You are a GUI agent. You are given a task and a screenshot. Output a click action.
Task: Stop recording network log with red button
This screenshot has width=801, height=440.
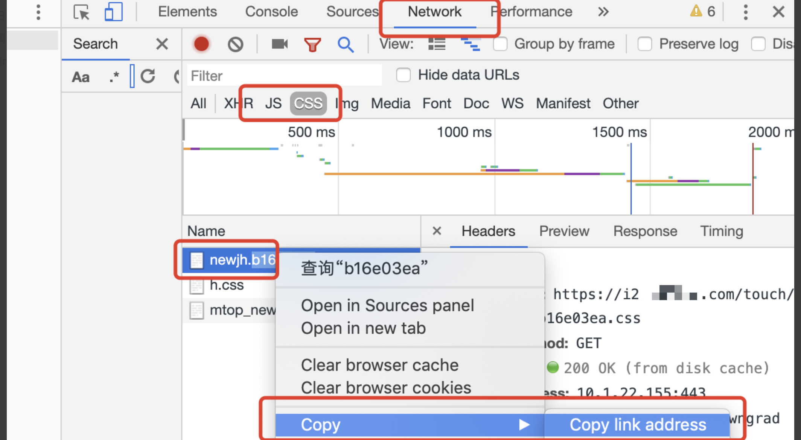coord(201,44)
